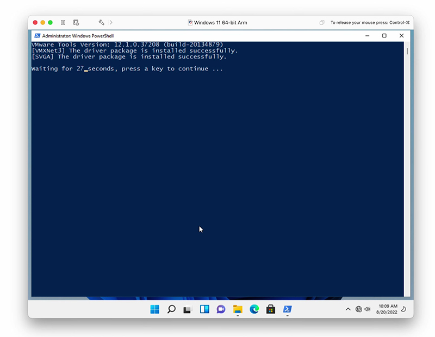Show hidden icons in the system tray

point(348,309)
